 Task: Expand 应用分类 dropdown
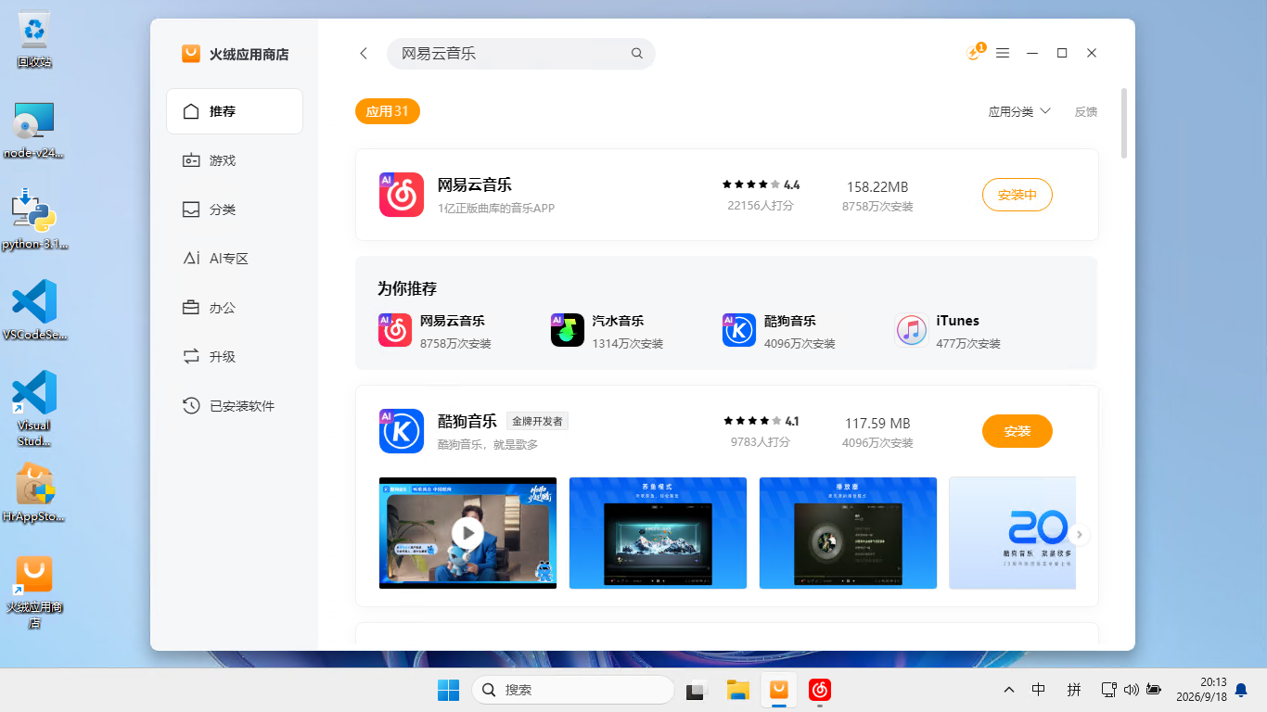coord(1019,111)
